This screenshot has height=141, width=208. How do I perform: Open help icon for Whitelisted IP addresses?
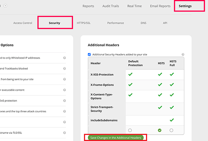[64, 58]
